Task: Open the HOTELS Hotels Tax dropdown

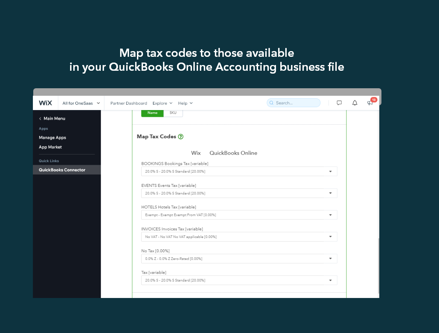Action: click(x=239, y=215)
